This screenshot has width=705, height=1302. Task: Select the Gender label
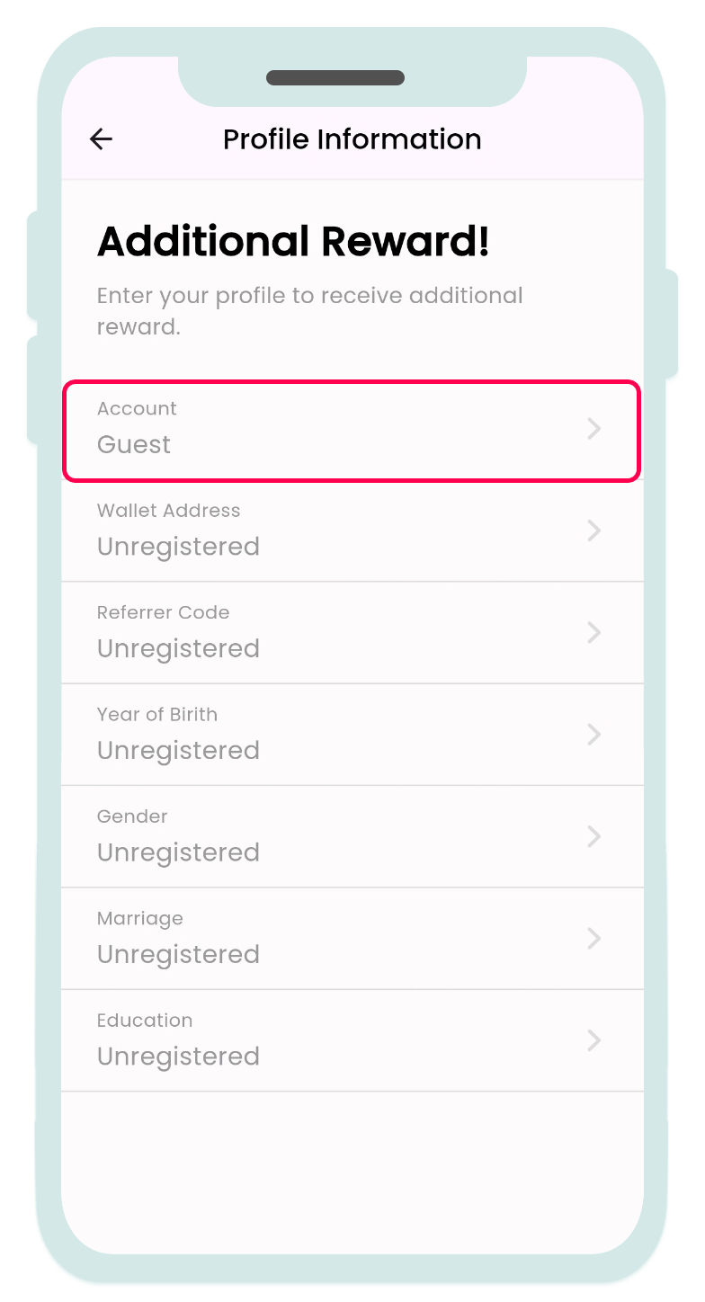(132, 816)
